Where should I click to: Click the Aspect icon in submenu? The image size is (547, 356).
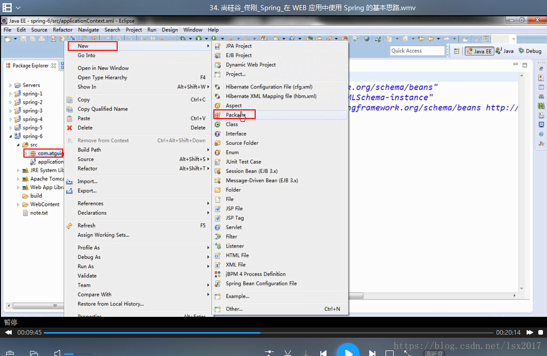click(x=217, y=106)
